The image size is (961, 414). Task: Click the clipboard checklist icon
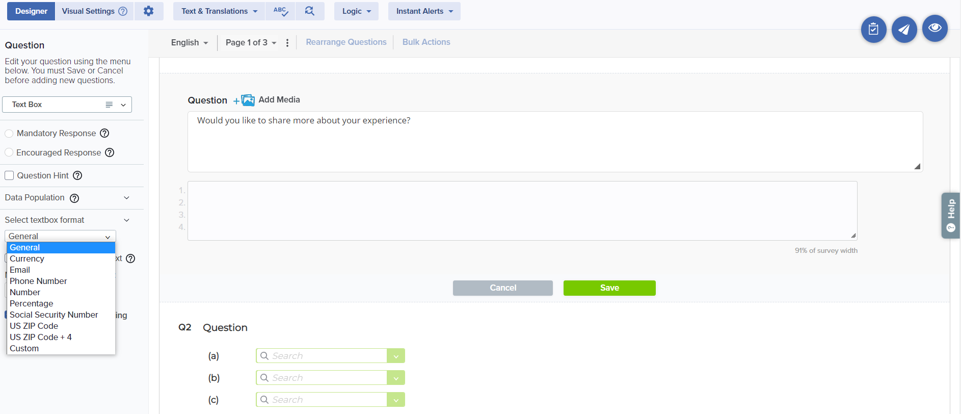pos(873,30)
